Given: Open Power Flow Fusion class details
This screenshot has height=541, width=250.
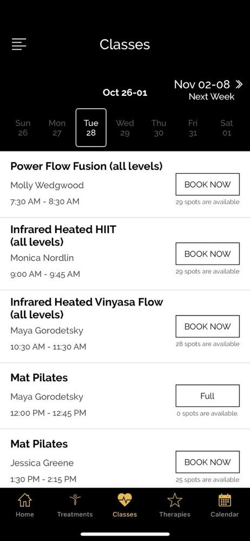Looking at the screenshot, I should (x=87, y=166).
